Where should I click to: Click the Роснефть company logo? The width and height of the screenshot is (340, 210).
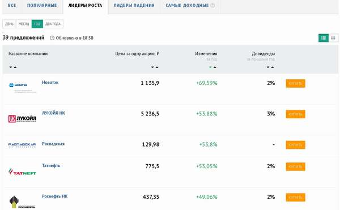click(x=22, y=202)
